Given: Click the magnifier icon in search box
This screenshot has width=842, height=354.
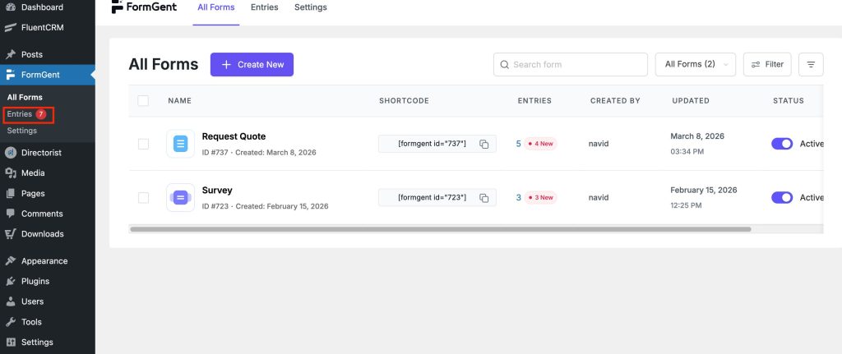Looking at the screenshot, I should point(504,64).
